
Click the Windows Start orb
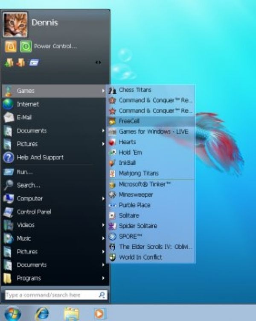tap(12, 313)
